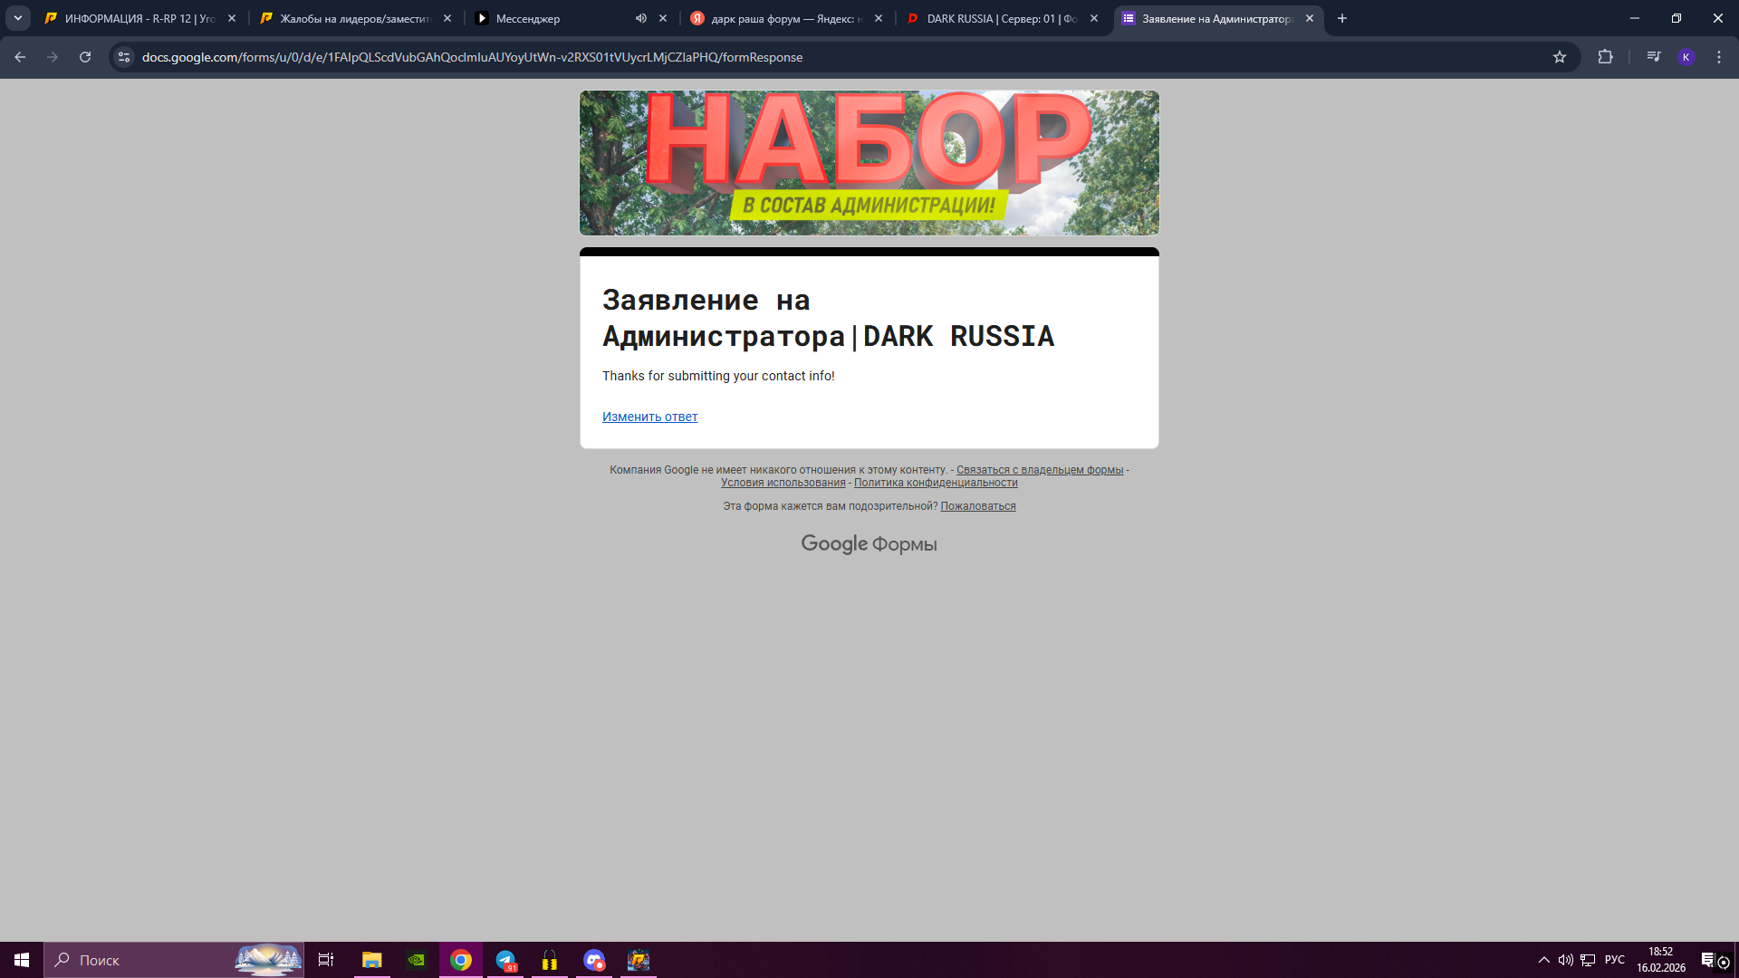The height and width of the screenshot is (978, 1739).
Task: Open a new browser tab
Action: click(1342, 18)
